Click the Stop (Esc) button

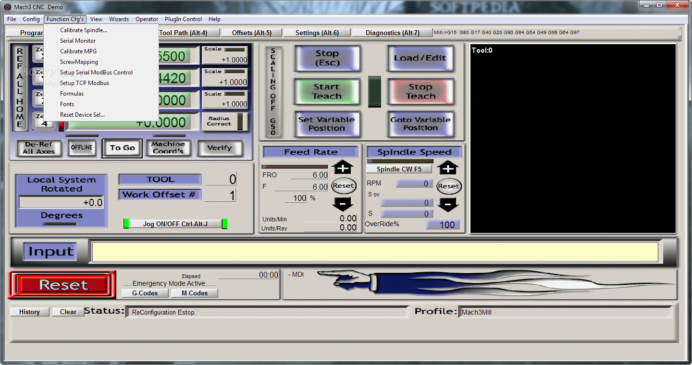(327, 58)
